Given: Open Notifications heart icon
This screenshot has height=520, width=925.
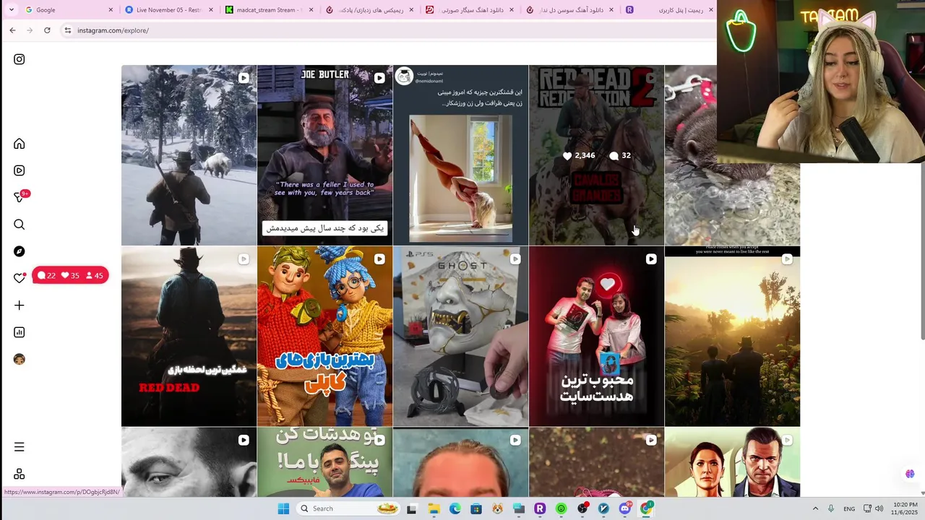Looking at the screenshot, I should [x=20, y=278].
